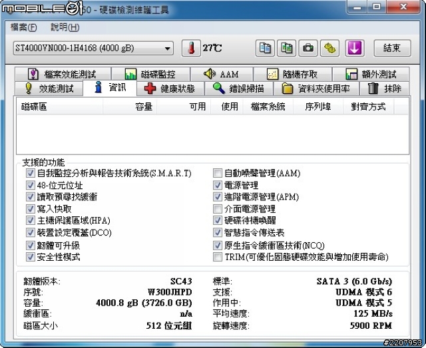The width and height of the screenshot is (426, 348).
Task: Toggle the 介面電源管理 checkbox
Action: pos(218,209)
